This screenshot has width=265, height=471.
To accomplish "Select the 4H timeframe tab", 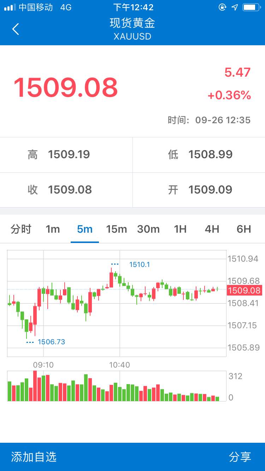I will (212, 229).
